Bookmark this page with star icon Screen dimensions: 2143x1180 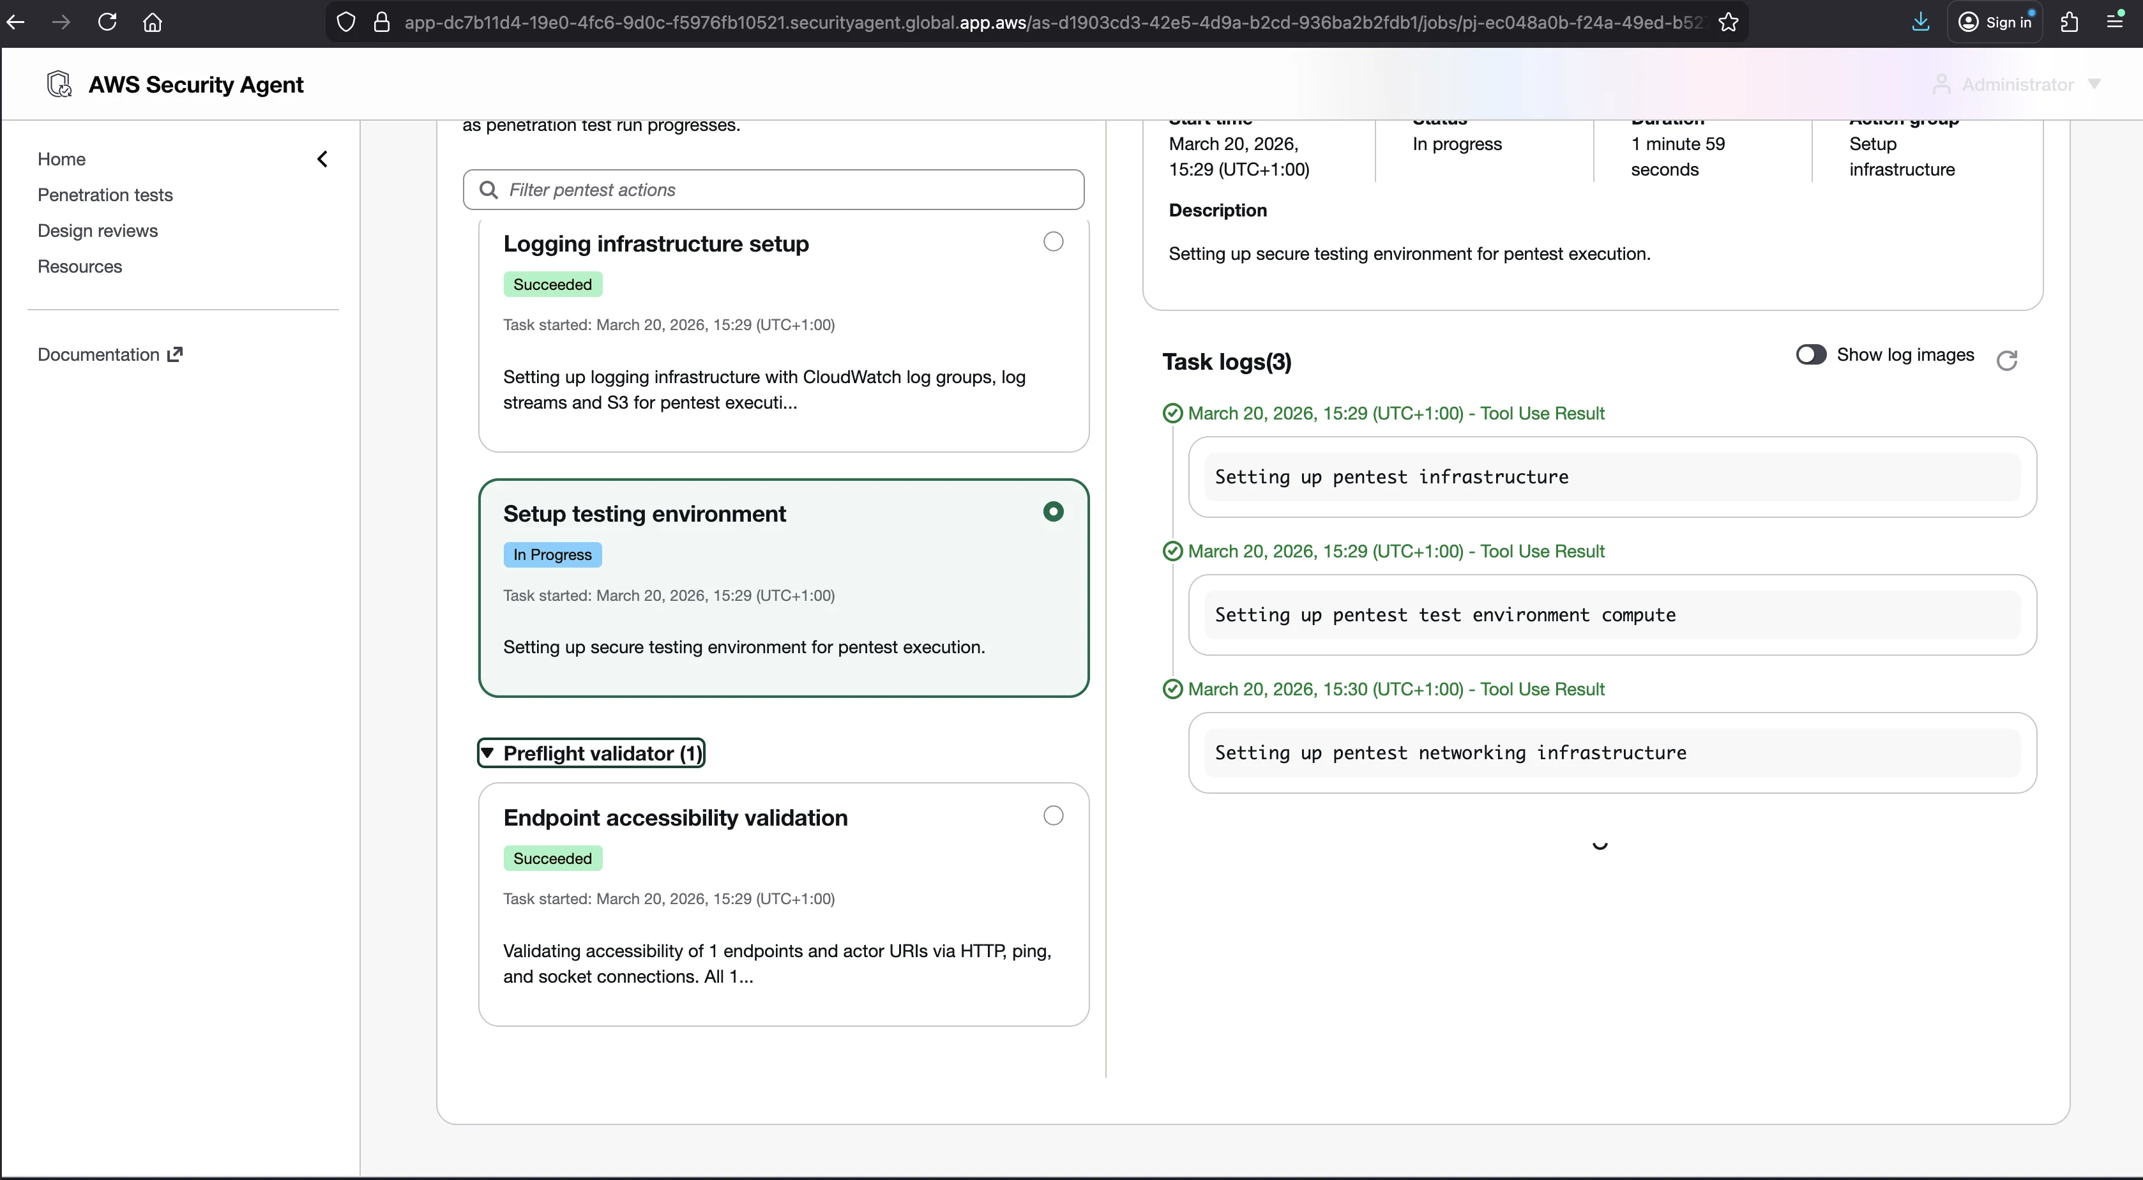(1729, 22)
